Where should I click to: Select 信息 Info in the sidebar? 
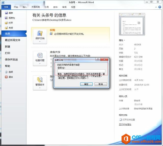tap(14, 34)
